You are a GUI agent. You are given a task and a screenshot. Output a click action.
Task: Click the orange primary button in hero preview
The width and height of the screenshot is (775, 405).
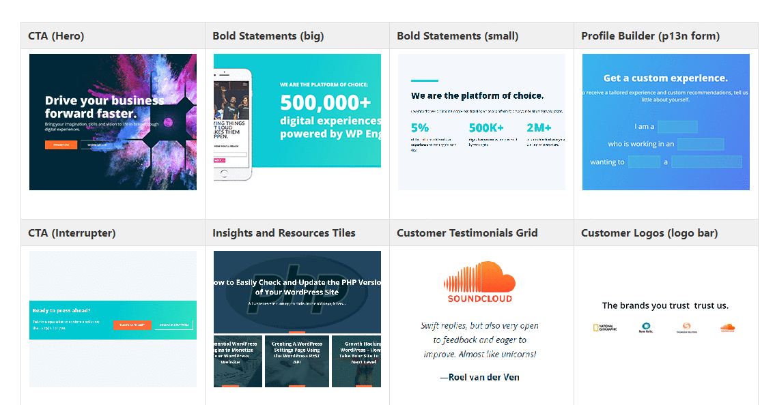61,145
